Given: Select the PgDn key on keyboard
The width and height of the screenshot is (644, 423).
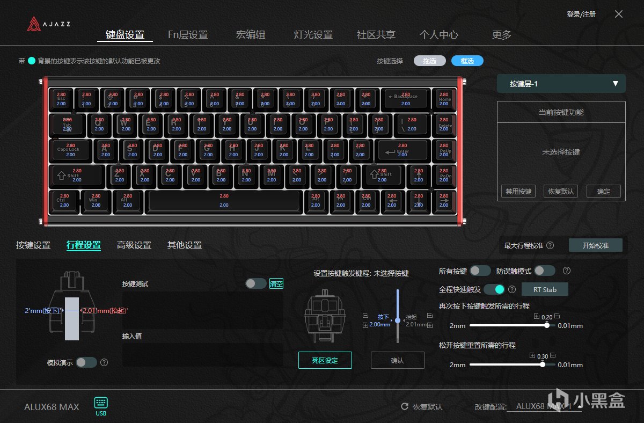Looking at the screenshot, I should click(443, 175).
